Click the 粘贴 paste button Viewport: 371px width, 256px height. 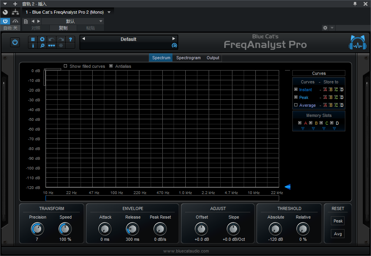(90, 28)
